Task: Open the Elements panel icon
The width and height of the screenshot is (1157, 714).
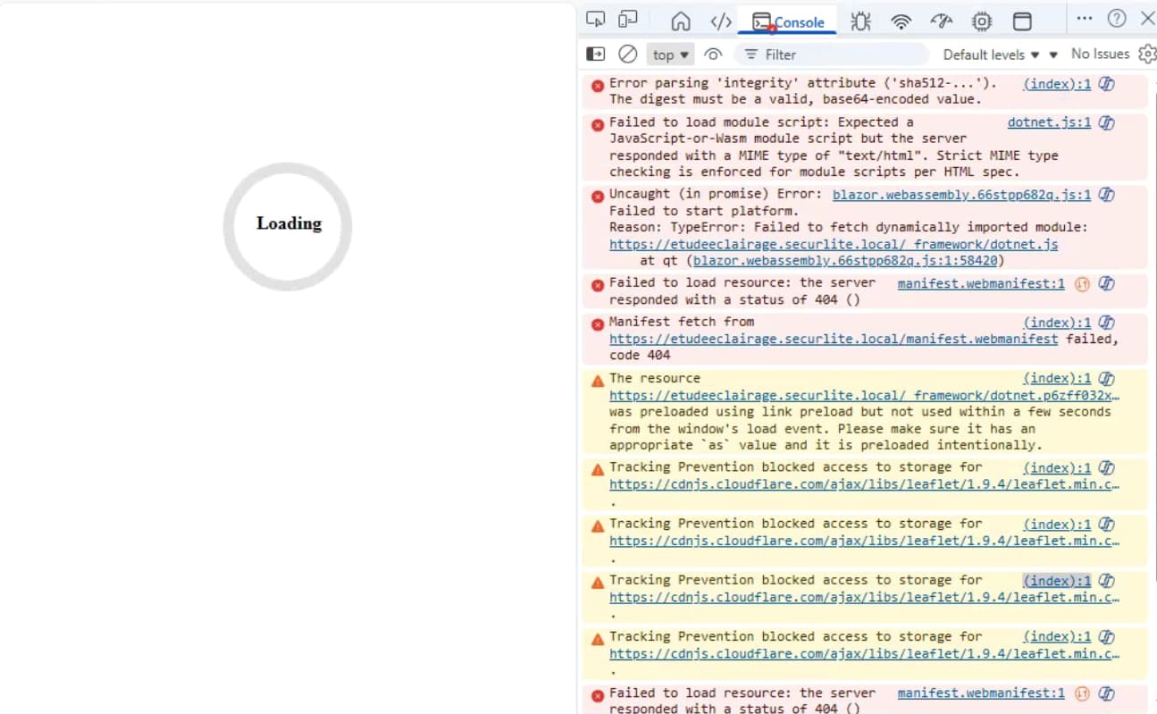Action: click(720, 21)
